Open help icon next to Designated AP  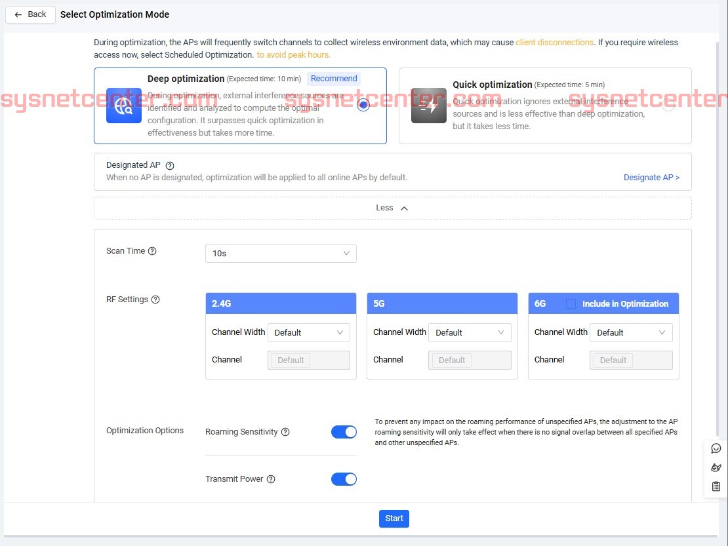170,166
